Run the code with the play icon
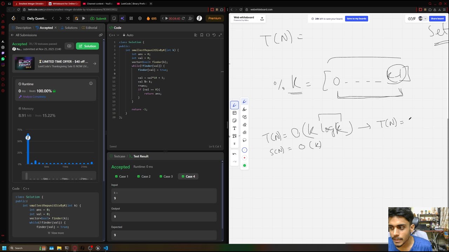Screen dimensions: 449x252 coord(83,18)
